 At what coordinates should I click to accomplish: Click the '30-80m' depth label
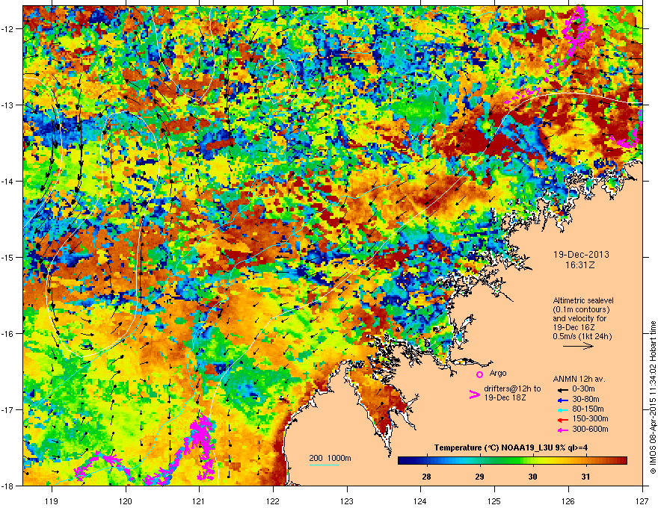click(585, 399)
